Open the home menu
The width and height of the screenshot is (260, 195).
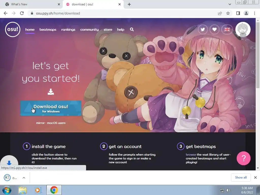click(30, 29)
